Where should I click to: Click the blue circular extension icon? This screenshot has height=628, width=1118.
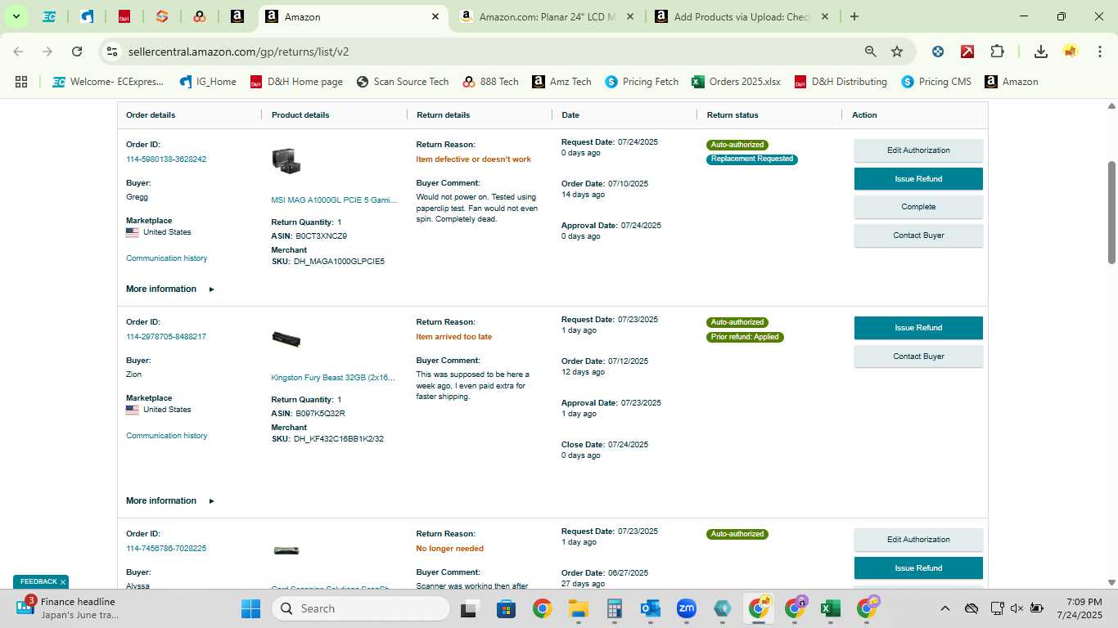coord(938,52)
